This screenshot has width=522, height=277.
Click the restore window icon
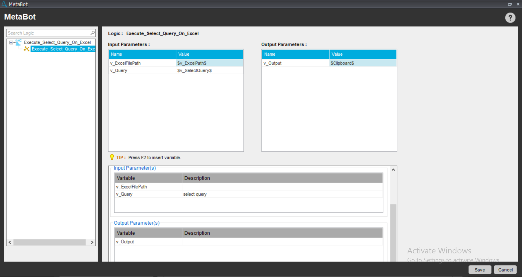510,4
